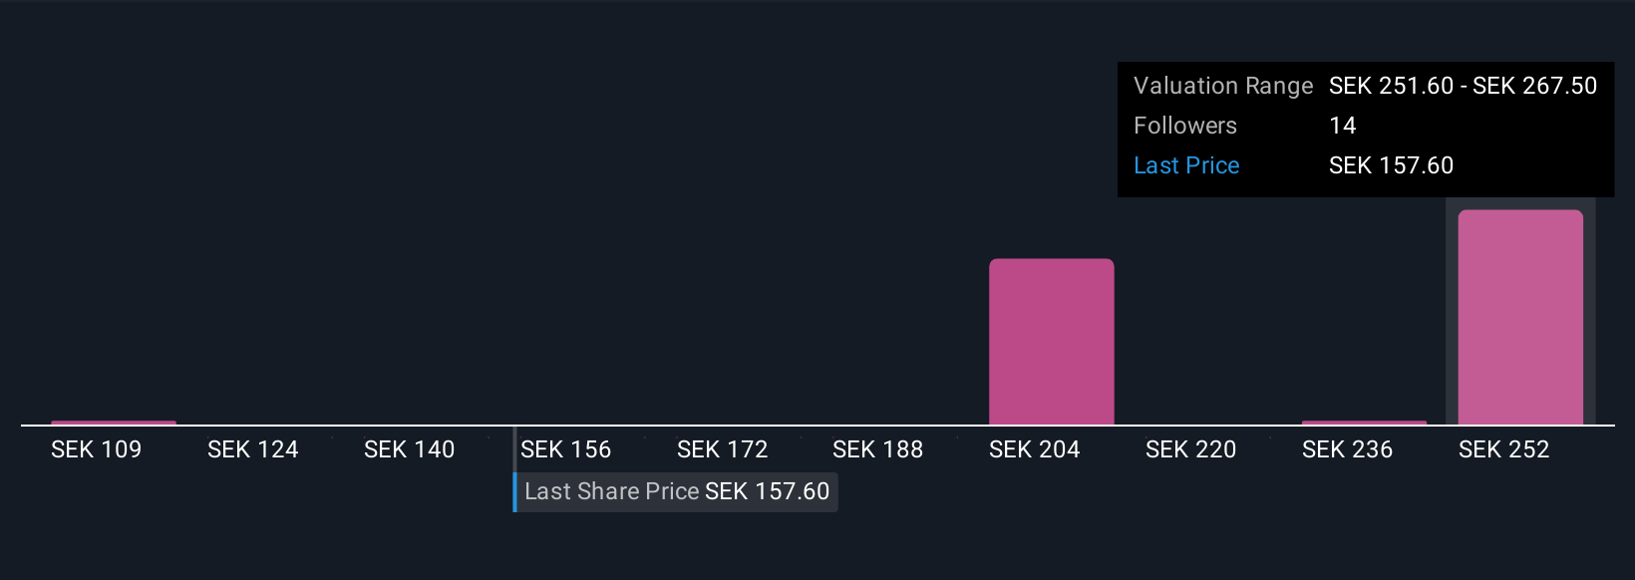Click the SEK 252 axis label
Viewport: 1635px width, 580px height.
pyautogui.click(x=1504, y=449)
